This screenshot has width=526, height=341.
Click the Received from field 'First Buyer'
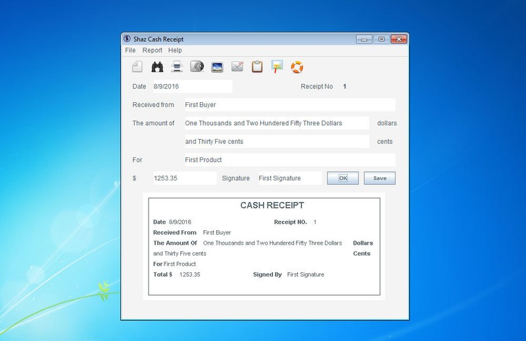coord(290,105)
